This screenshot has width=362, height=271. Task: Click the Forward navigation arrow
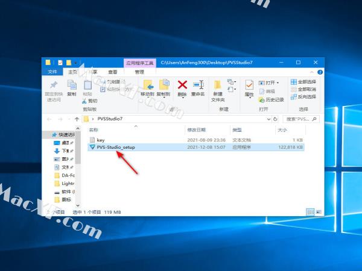pyautogui.click(x=60, y=119)
